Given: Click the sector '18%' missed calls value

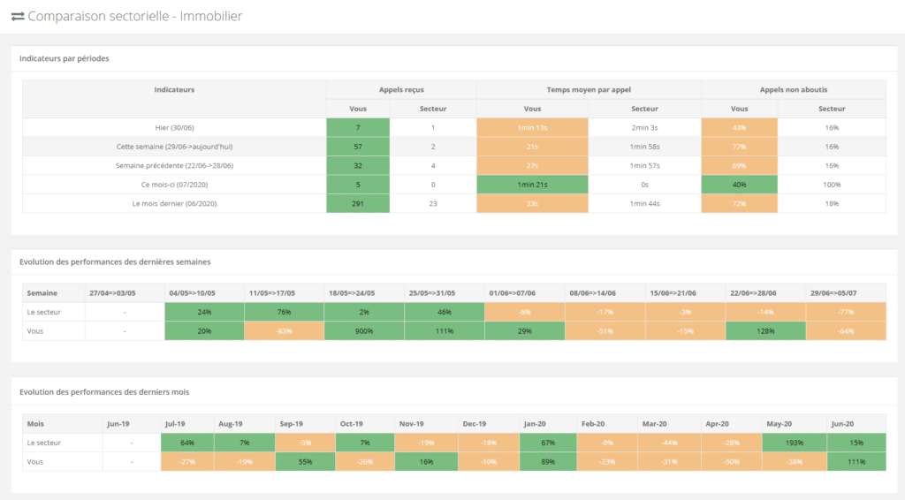Looking at the screenshot, I should 832,203.
